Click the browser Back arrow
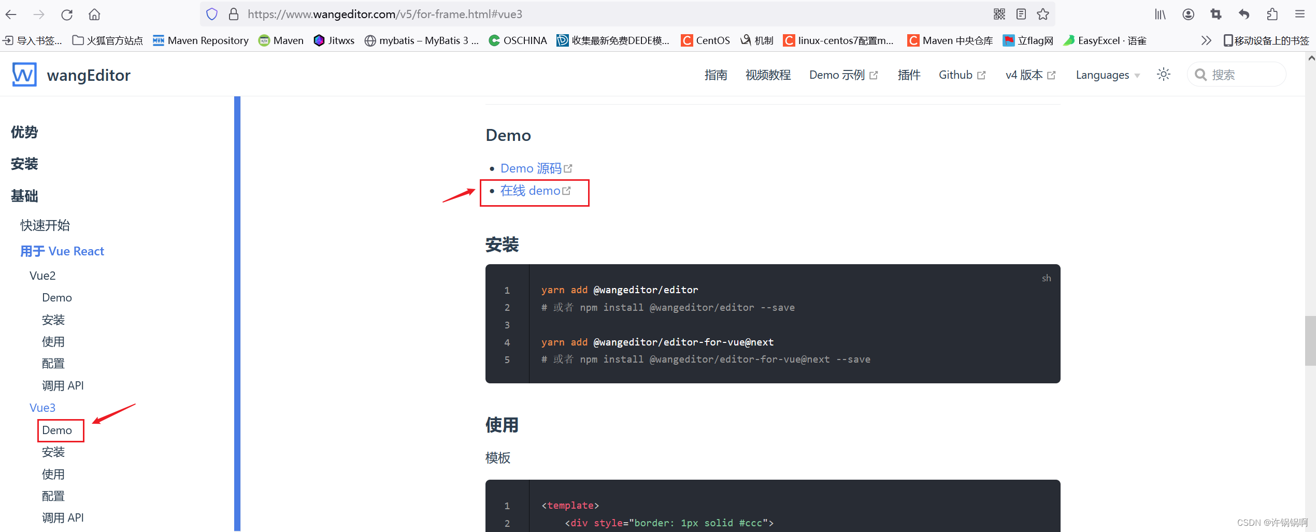Screen dimensions: 1316x532 click(11, 14)
